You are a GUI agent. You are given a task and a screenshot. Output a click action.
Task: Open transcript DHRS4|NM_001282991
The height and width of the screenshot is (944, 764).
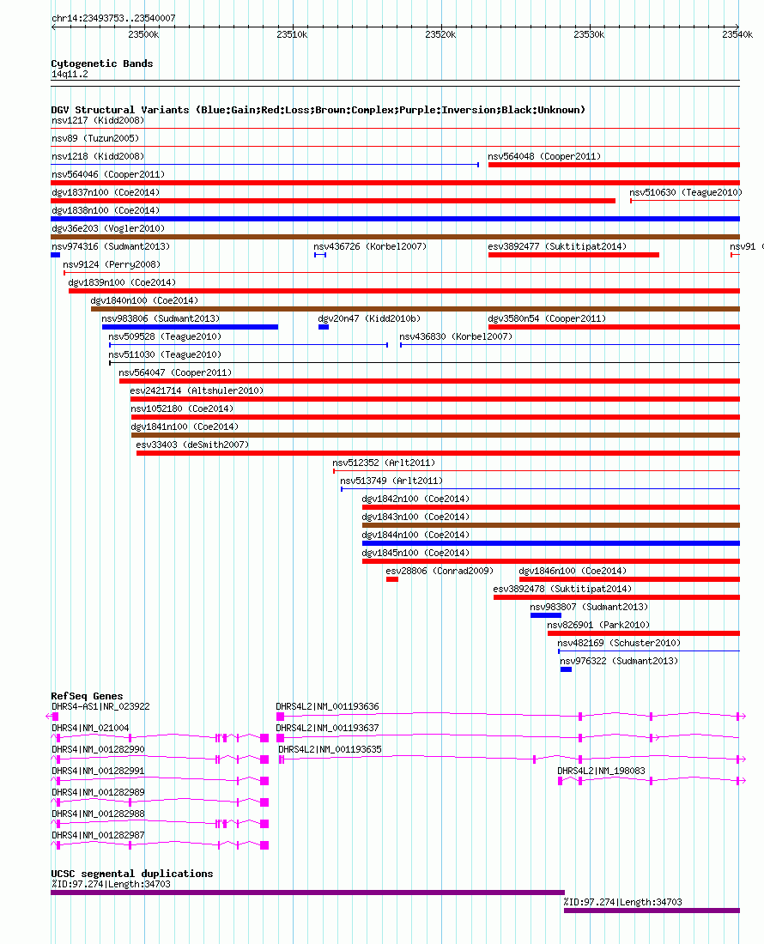[98, 772]
